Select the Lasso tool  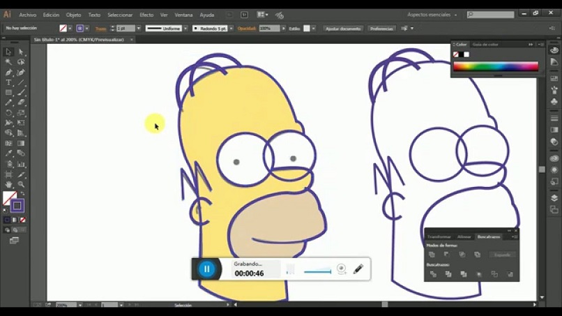(21, 62)
